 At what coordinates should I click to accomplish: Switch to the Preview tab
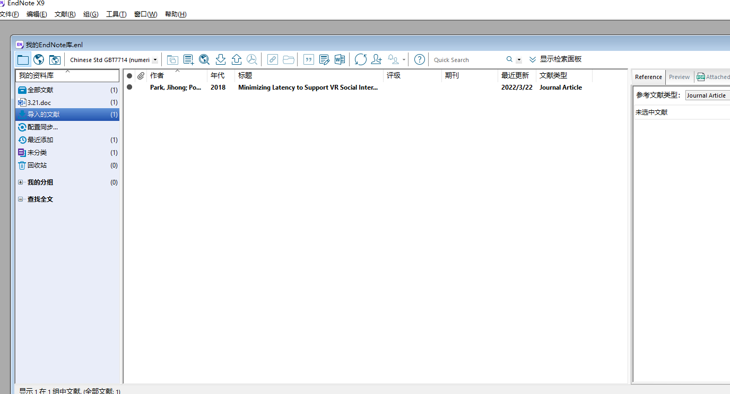[x=679, y=77]
